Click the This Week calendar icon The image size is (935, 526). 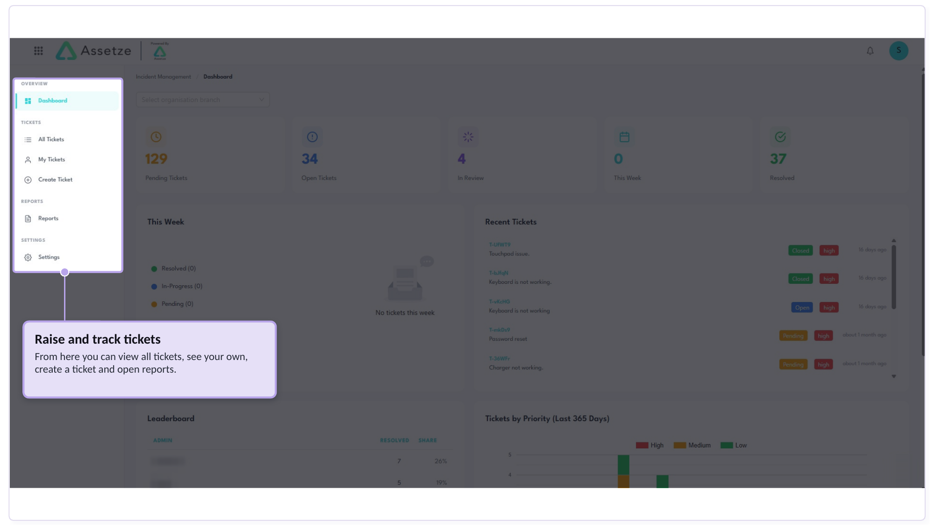coord(624,137)
